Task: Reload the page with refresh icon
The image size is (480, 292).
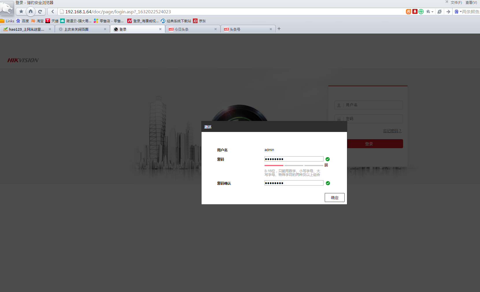Action: click(40, 12)
